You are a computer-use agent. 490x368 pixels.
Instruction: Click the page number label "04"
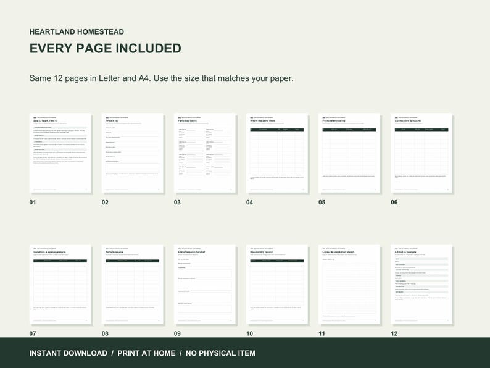(249, 203)
